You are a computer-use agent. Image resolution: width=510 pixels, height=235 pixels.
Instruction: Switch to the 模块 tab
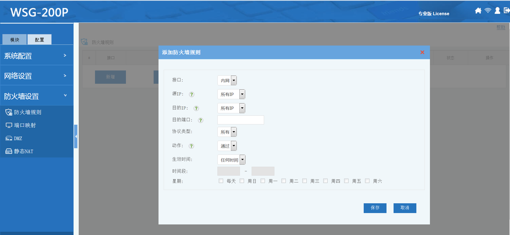pos(15,40)
